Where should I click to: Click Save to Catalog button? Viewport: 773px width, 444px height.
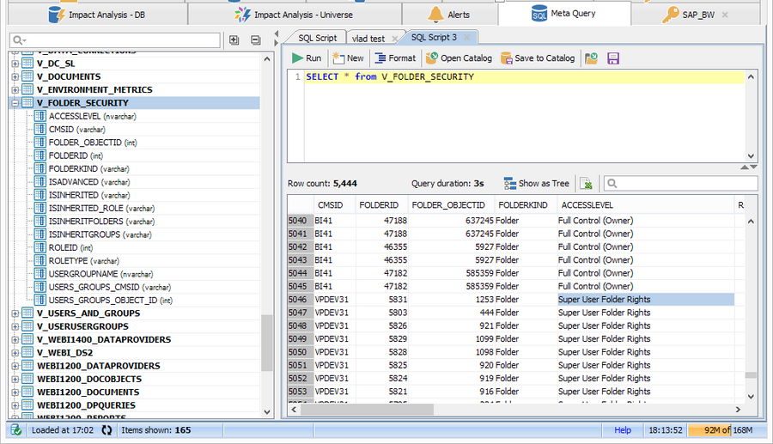pos(538,58)
